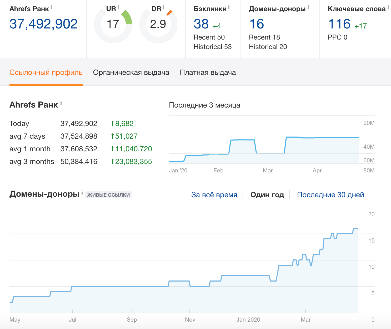Open the Платная выдача tab
The width and height of the screenshot is (391, 329).
point(208,72)
